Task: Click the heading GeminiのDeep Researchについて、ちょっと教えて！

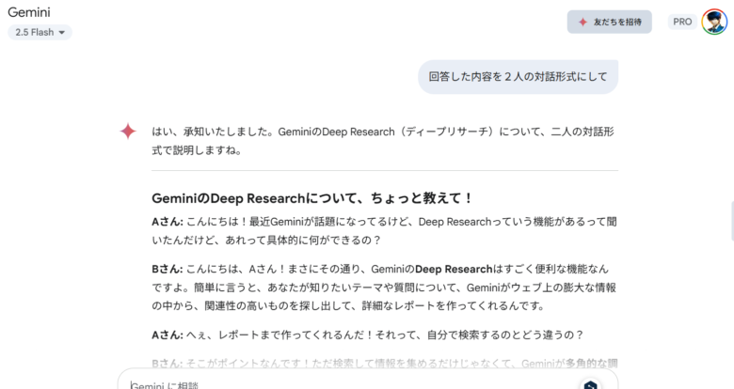Action: [x=311, y=198]
